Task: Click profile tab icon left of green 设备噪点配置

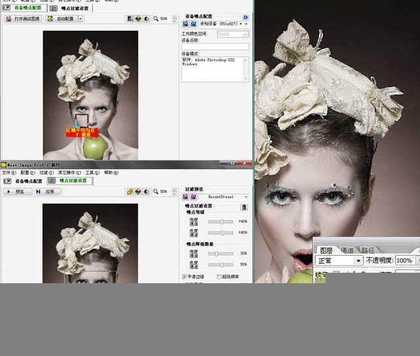Action: (7, 8)
